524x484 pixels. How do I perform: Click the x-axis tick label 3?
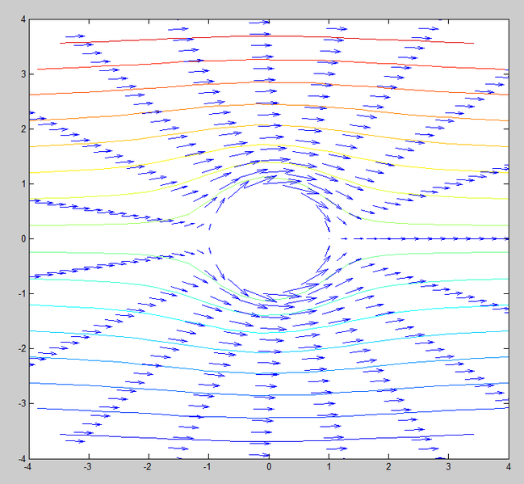coord(449,467)
